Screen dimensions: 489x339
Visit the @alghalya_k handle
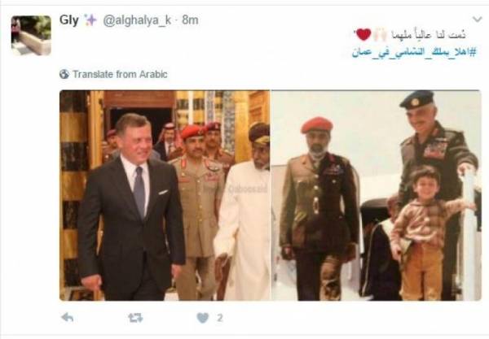pyautogui.click(x=137, y=20)
